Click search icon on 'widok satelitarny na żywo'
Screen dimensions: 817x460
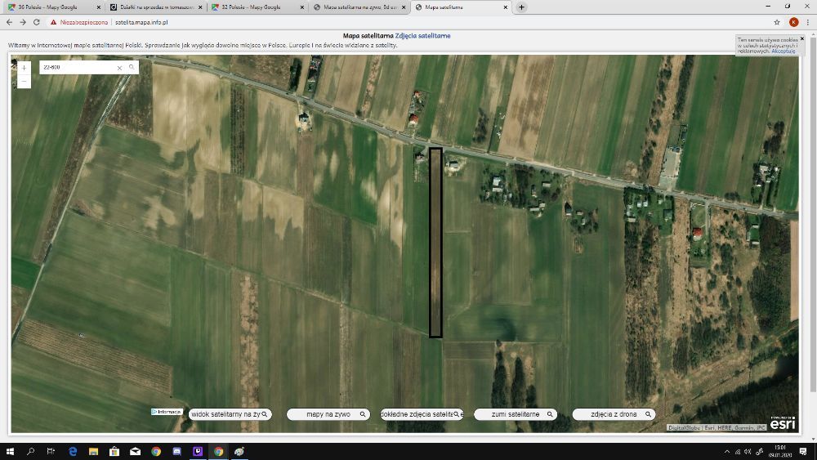264,414
